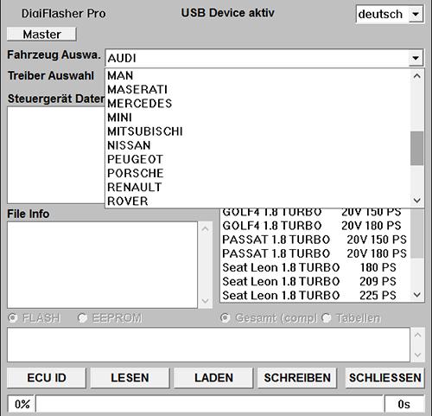Select MERCEDES from the vehicle list
This screenshot has width=432, height=416.
[257, 104]
